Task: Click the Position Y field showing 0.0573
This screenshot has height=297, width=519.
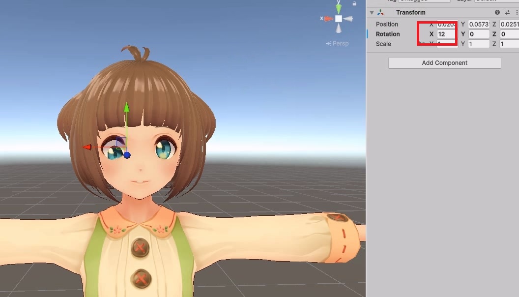Action: click(479, 24)
